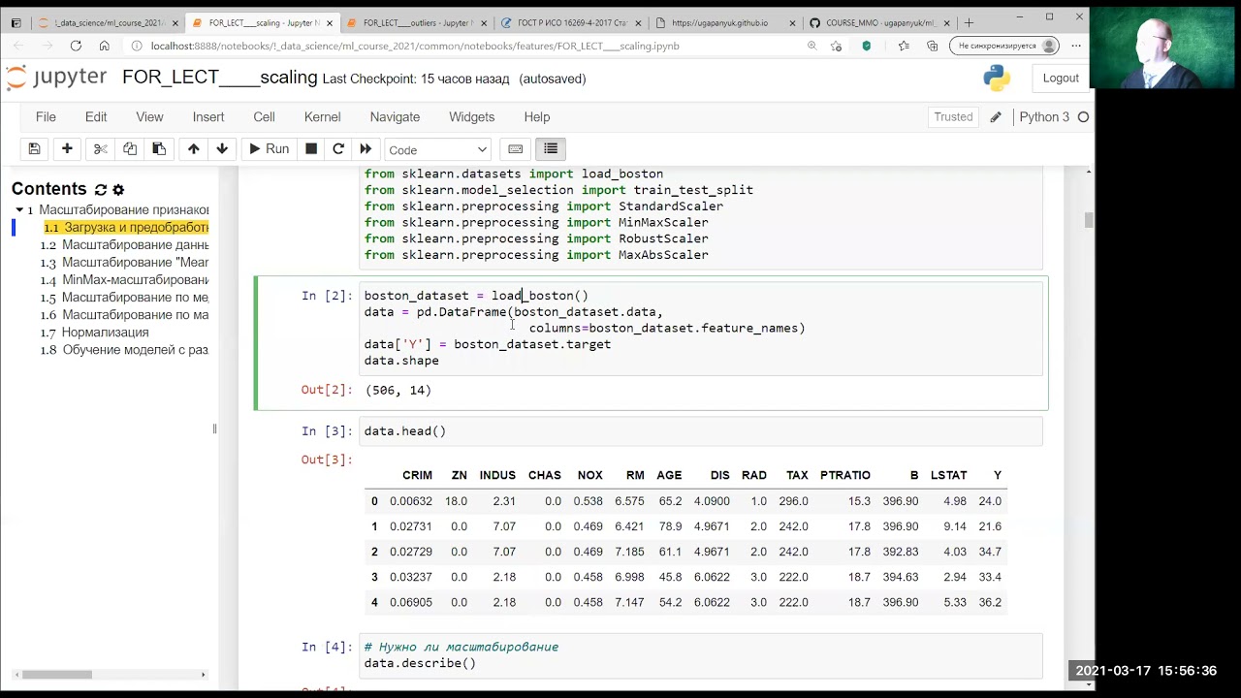Switch to the ugapanyuk.github.io browser tab
Screen dimensions: 1241x698
point(725,22)
